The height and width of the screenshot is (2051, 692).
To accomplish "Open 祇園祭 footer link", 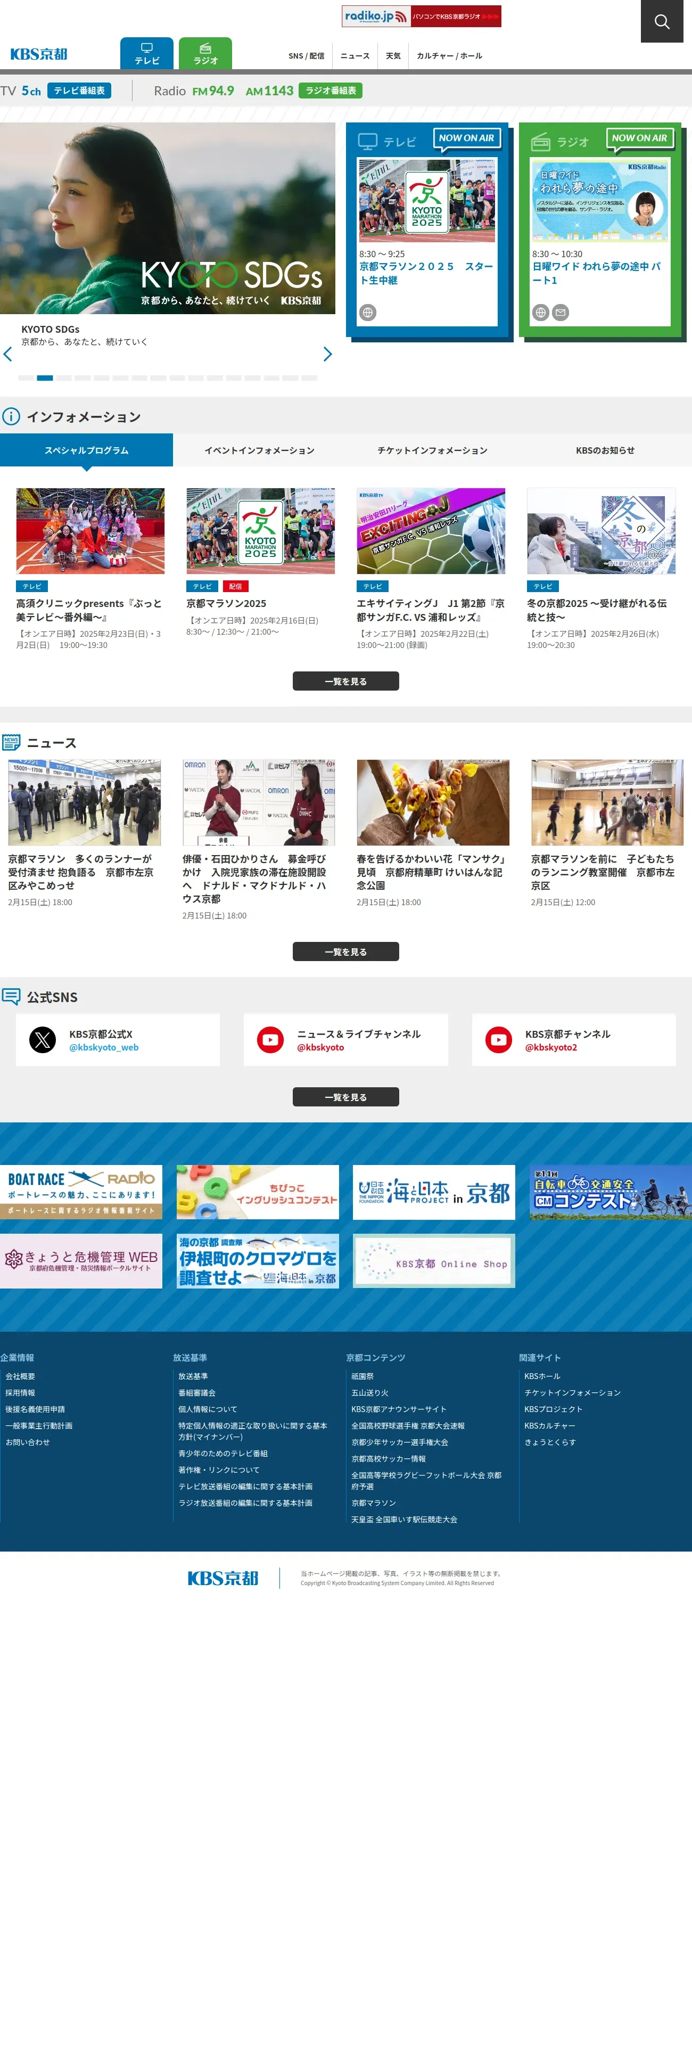I will (x=363, y=1376).
